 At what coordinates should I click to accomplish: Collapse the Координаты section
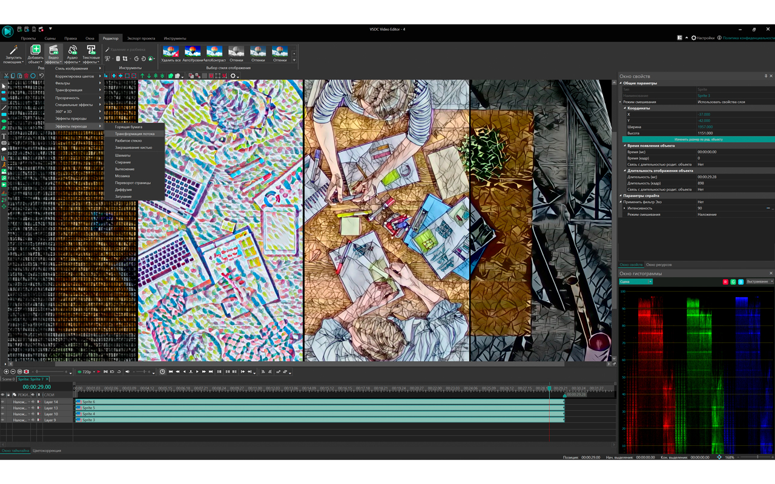(625, 108)
